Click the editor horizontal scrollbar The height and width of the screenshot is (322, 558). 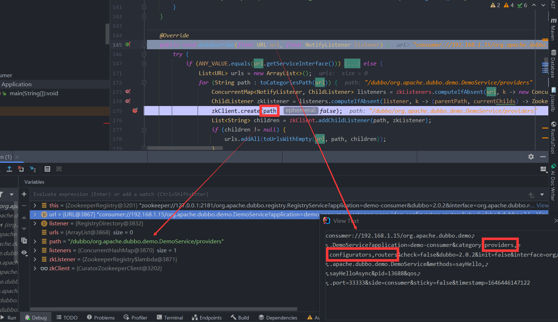click(185, 148)
